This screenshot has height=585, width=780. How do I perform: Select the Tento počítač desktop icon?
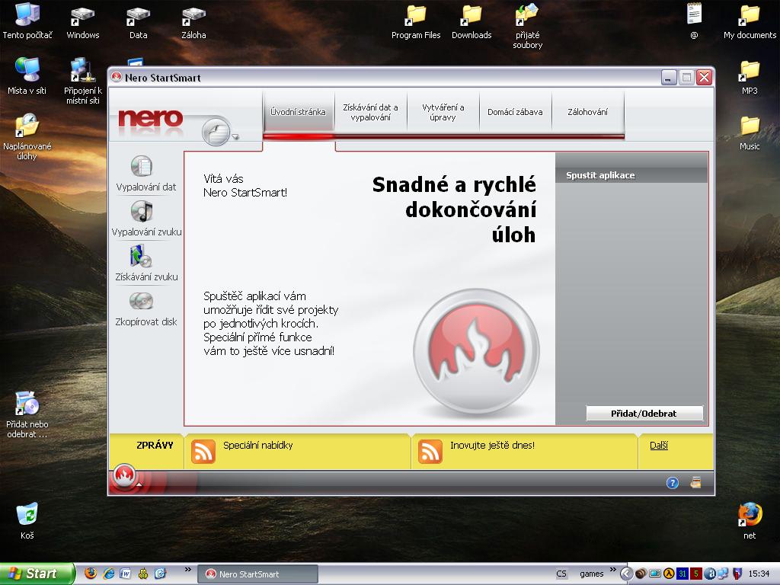tap(27, 21)
